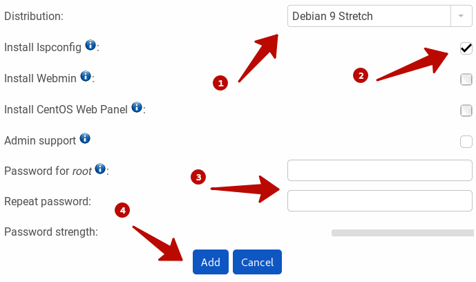Enable the Admin support checkbox
476x282 pixels.
pos(466,142)
